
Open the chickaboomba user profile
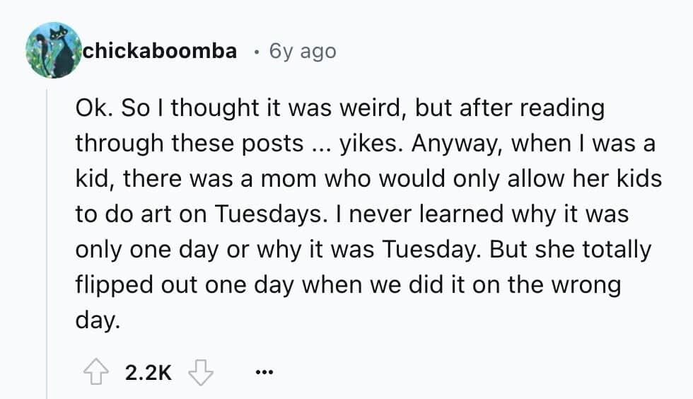tap(161, 51)
